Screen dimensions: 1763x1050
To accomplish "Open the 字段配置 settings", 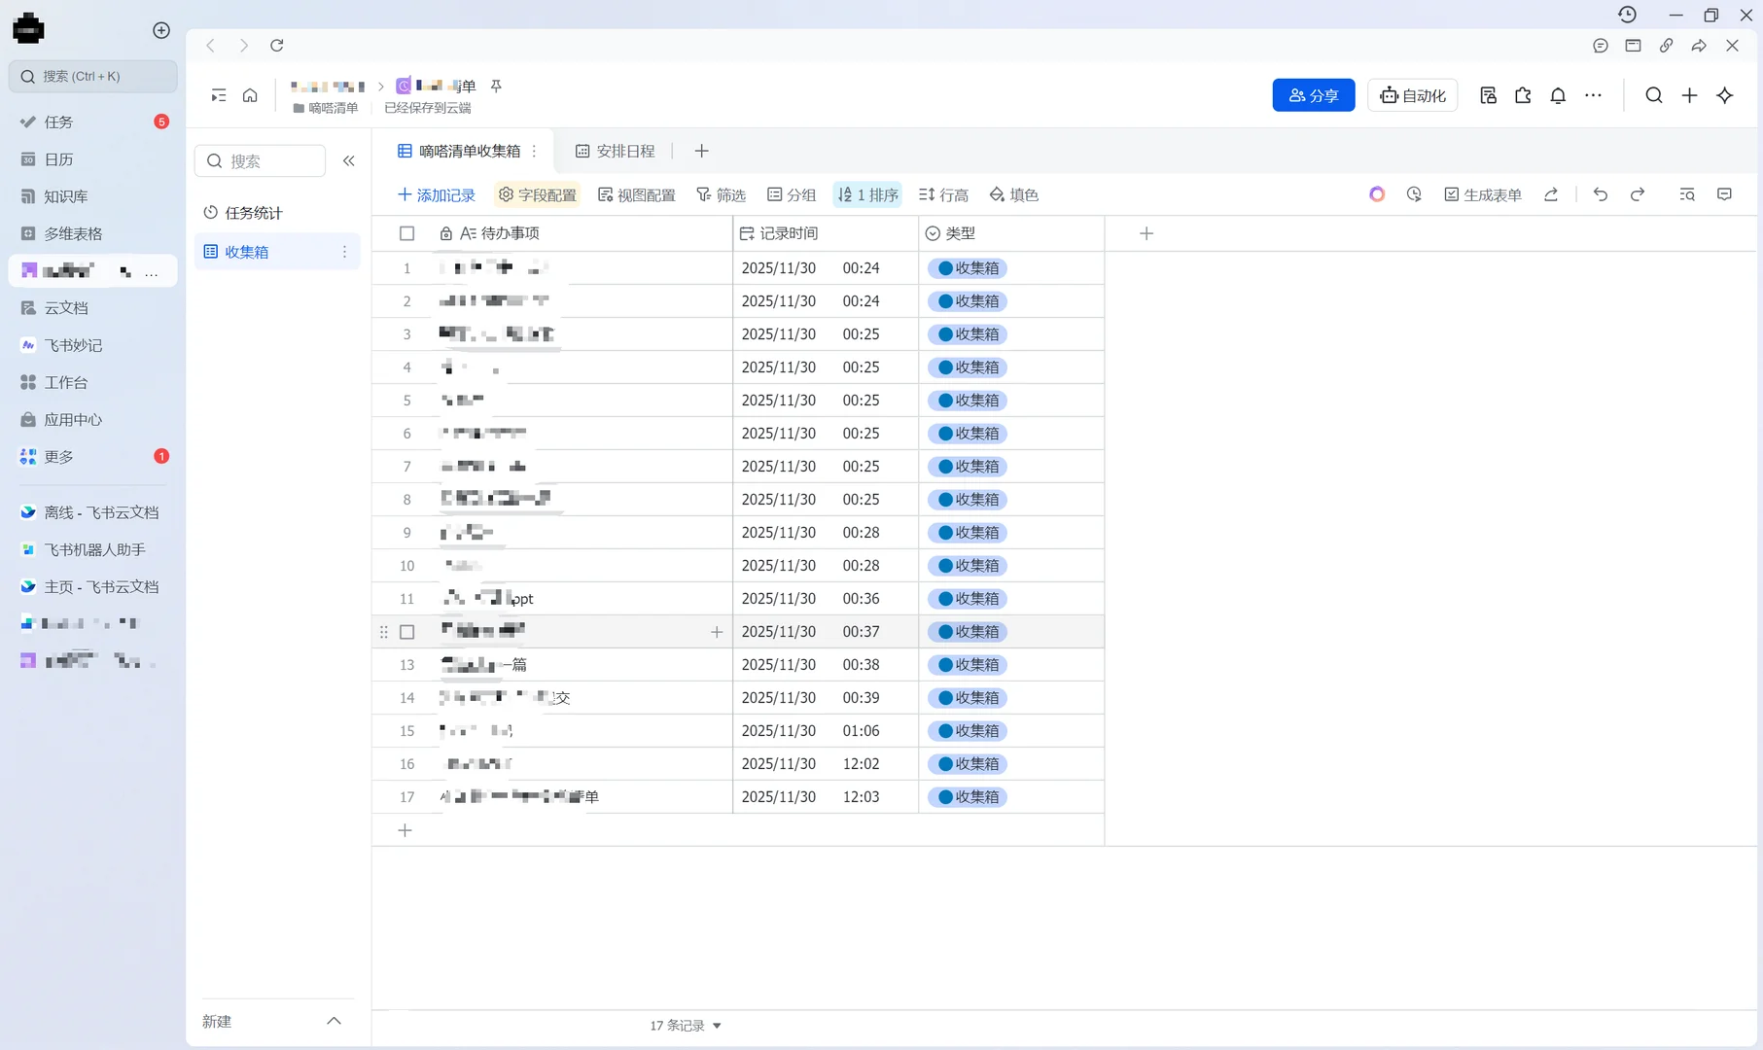I will point(536,194).
